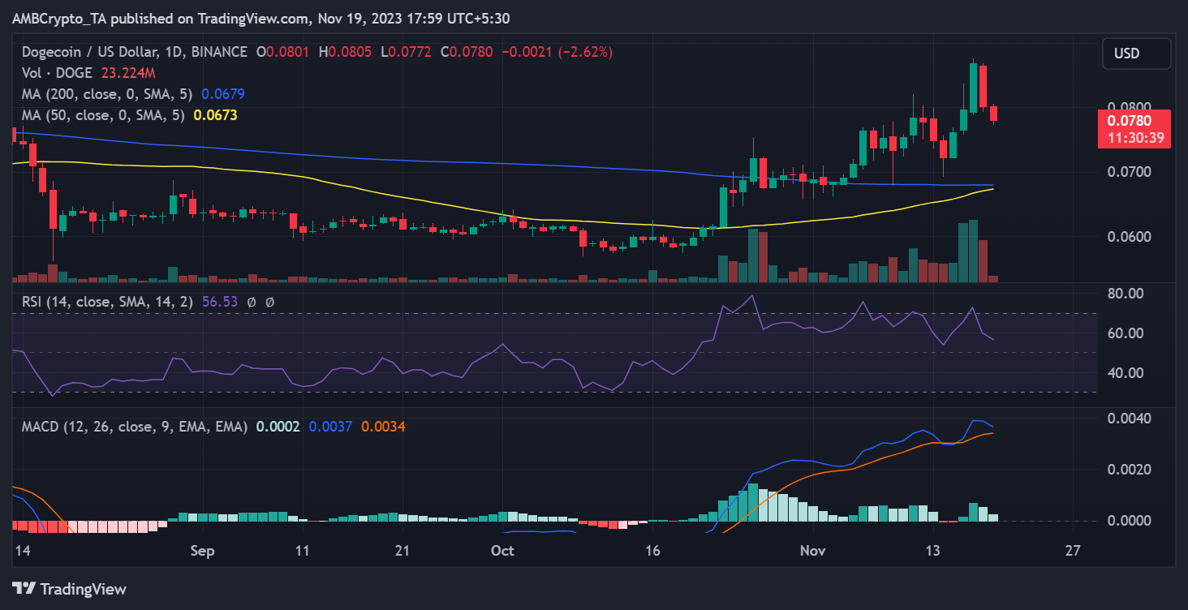Click the change value −0.0021 (−2.62%)

tap(557, 52)
